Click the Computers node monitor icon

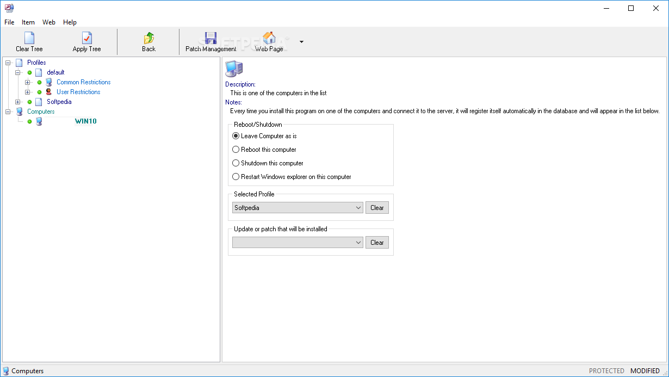20,112
